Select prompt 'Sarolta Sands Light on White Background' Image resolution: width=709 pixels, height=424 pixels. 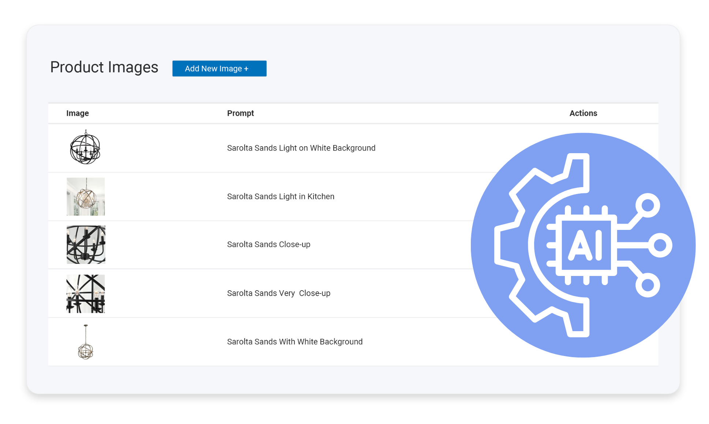coord(301,148)
